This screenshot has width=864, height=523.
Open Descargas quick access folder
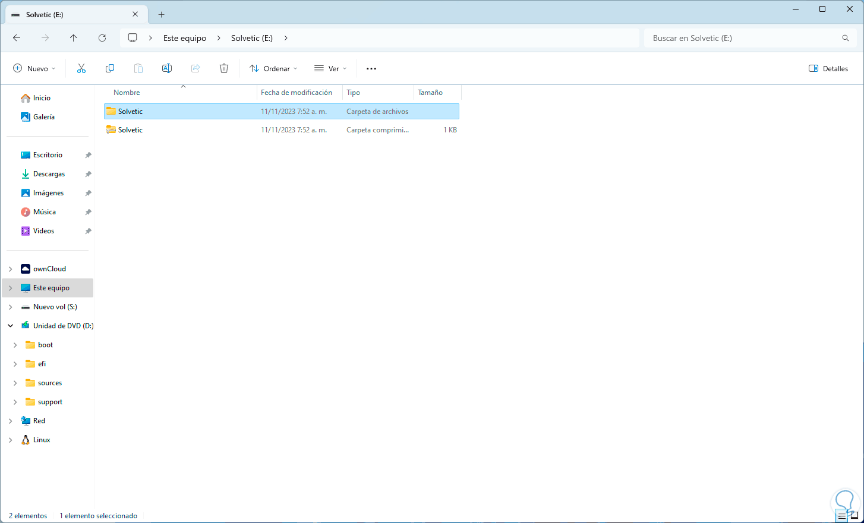49,174
